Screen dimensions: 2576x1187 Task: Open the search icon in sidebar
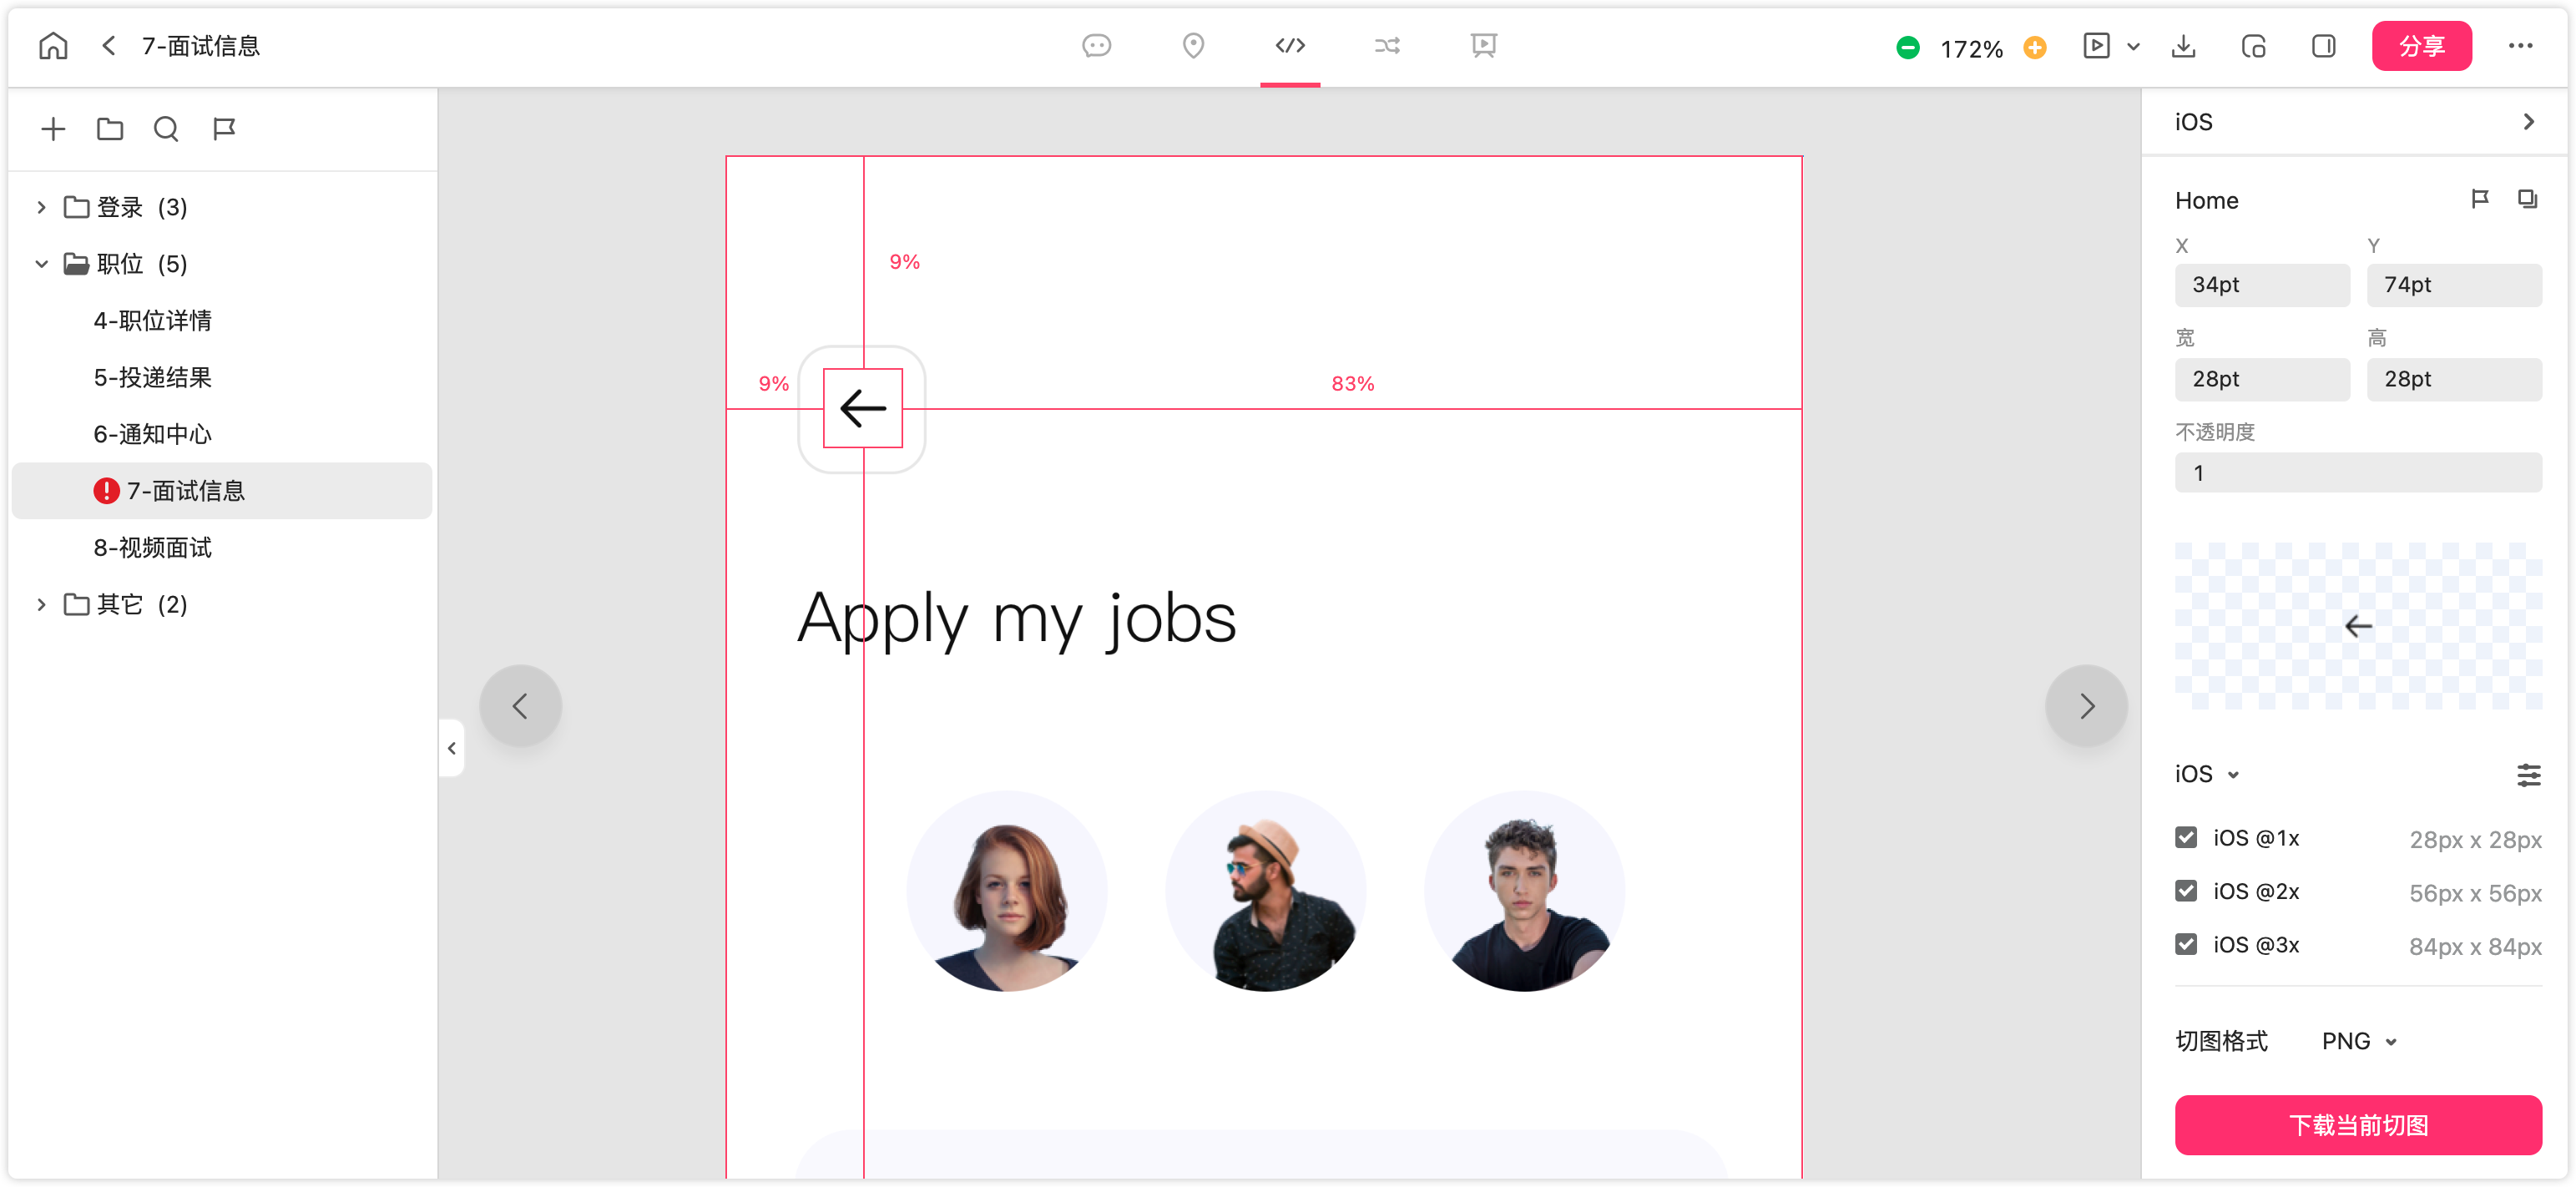click(x=166, y=128)
